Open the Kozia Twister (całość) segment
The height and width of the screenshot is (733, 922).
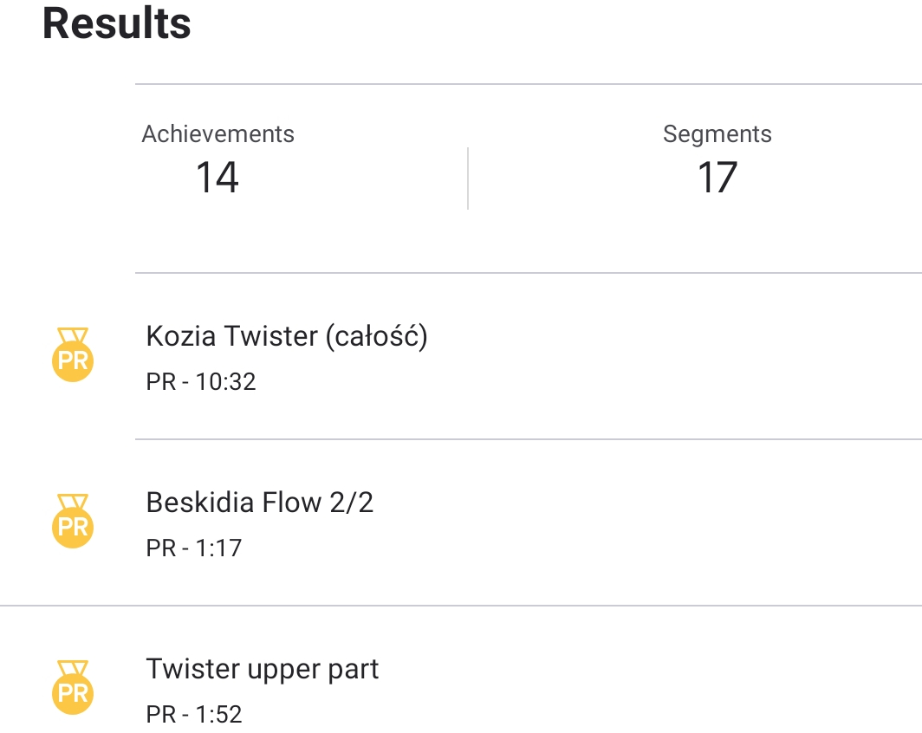pyautogui.click(x=287, y=335)
